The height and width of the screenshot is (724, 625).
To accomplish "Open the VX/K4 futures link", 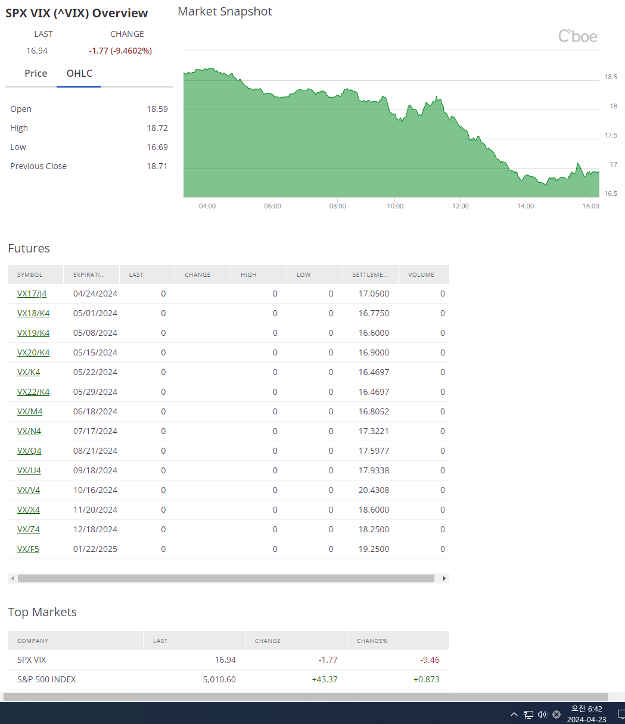I will pos(29,372).
